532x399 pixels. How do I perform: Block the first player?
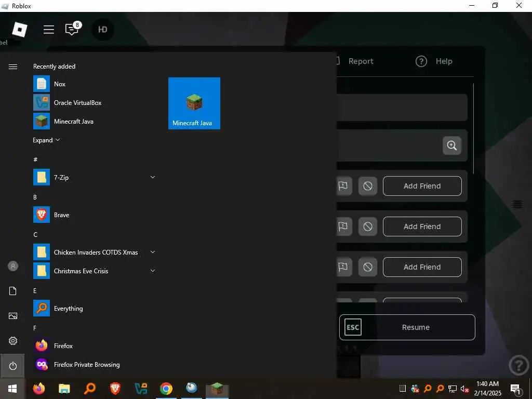[x=368, y=186]
